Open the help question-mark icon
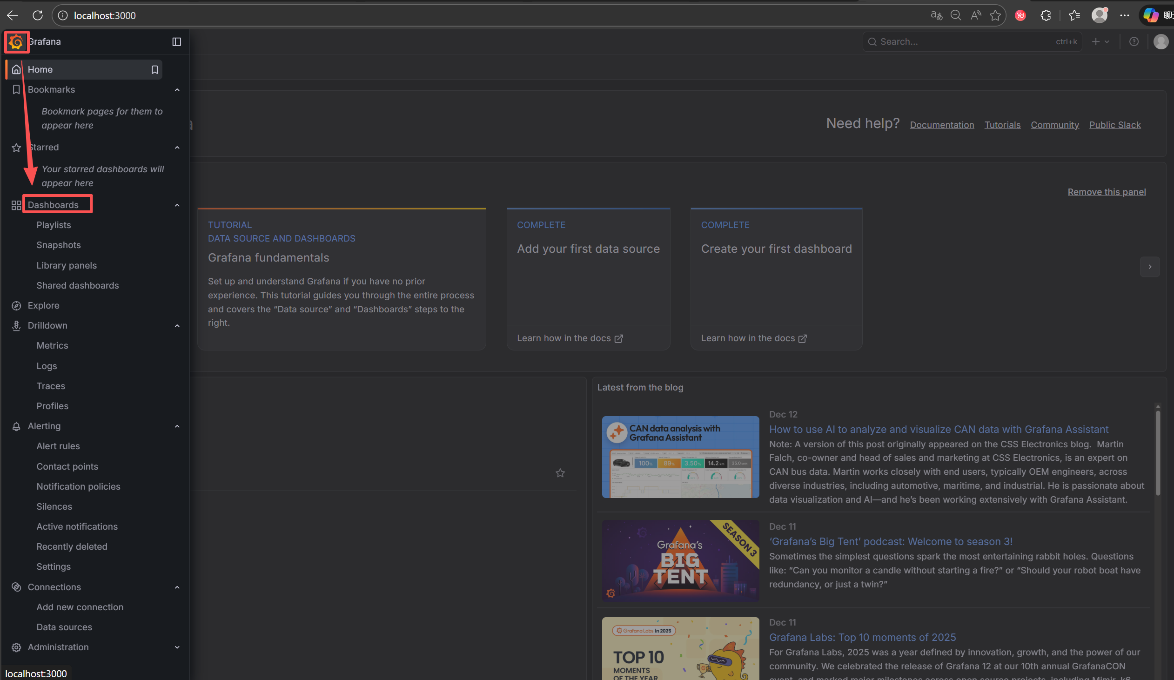The width and height of the screenshot is (1174, 680). (x=1134, y=42)
